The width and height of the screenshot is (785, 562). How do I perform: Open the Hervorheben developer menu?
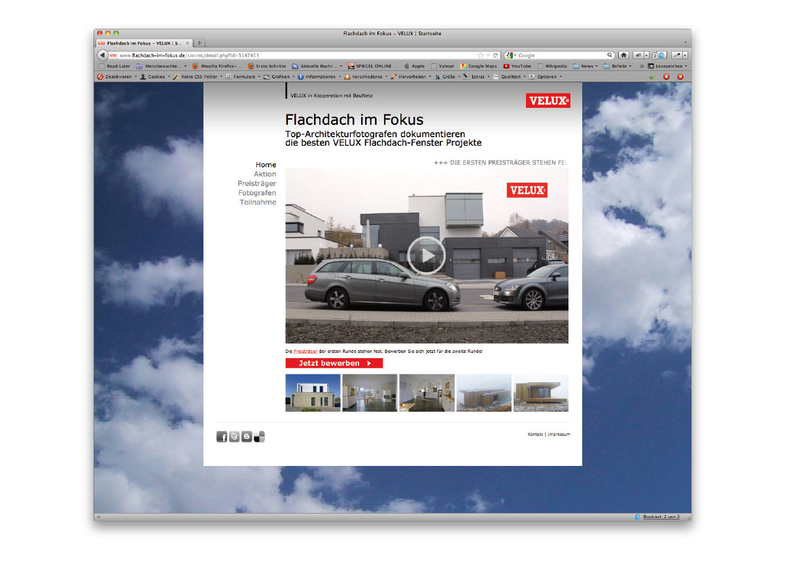click(x=411, y=76)
